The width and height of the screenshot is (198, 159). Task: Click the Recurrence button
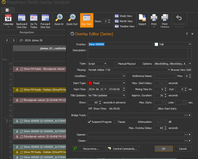pyautogui.click(x=89, y=149)
